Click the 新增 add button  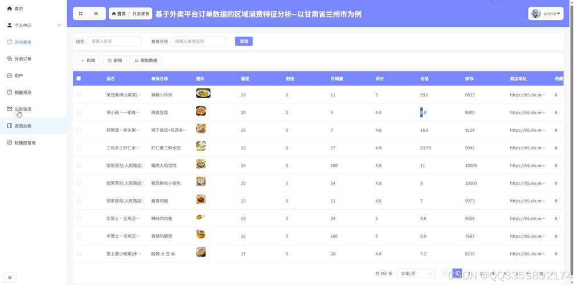click(88, 60)
